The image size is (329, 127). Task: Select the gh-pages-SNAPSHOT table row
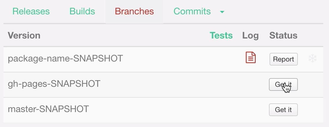pyautogui.click(x=173, y=84)
